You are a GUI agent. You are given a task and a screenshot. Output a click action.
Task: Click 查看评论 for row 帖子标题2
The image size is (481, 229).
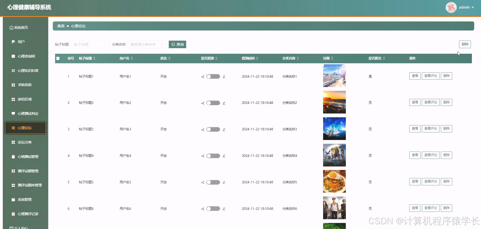pos(431,102)
